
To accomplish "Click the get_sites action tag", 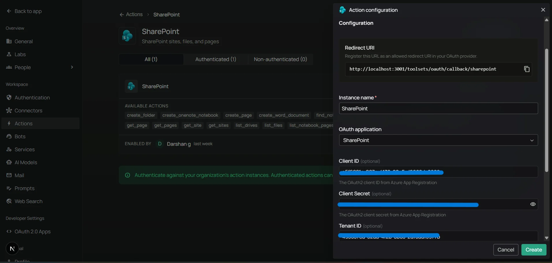I will point(218,125).
